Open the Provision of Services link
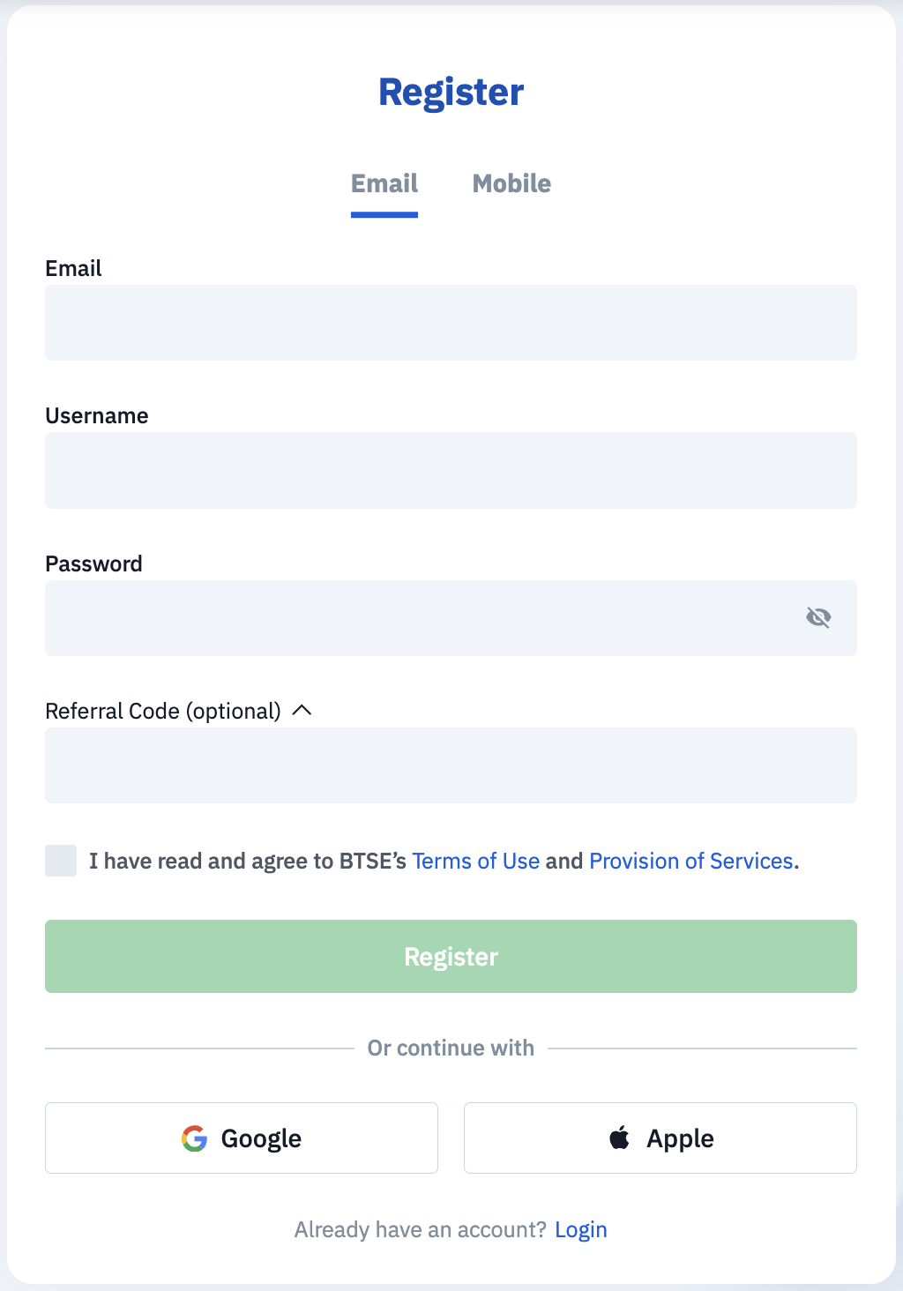The width and height of the screenshot is (903, 1291). coord(691,861)
